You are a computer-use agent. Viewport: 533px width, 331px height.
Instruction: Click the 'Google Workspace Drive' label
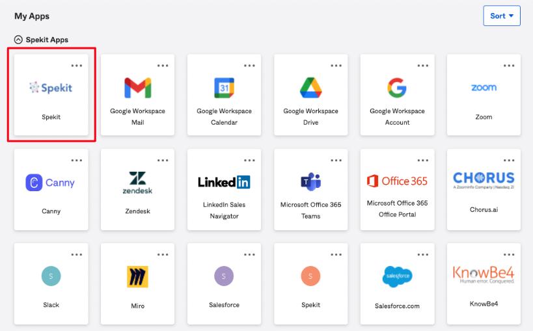(310, 116)
